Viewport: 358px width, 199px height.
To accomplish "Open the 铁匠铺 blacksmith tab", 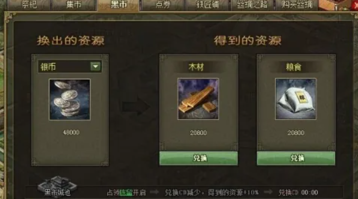I will pos(208,5).
